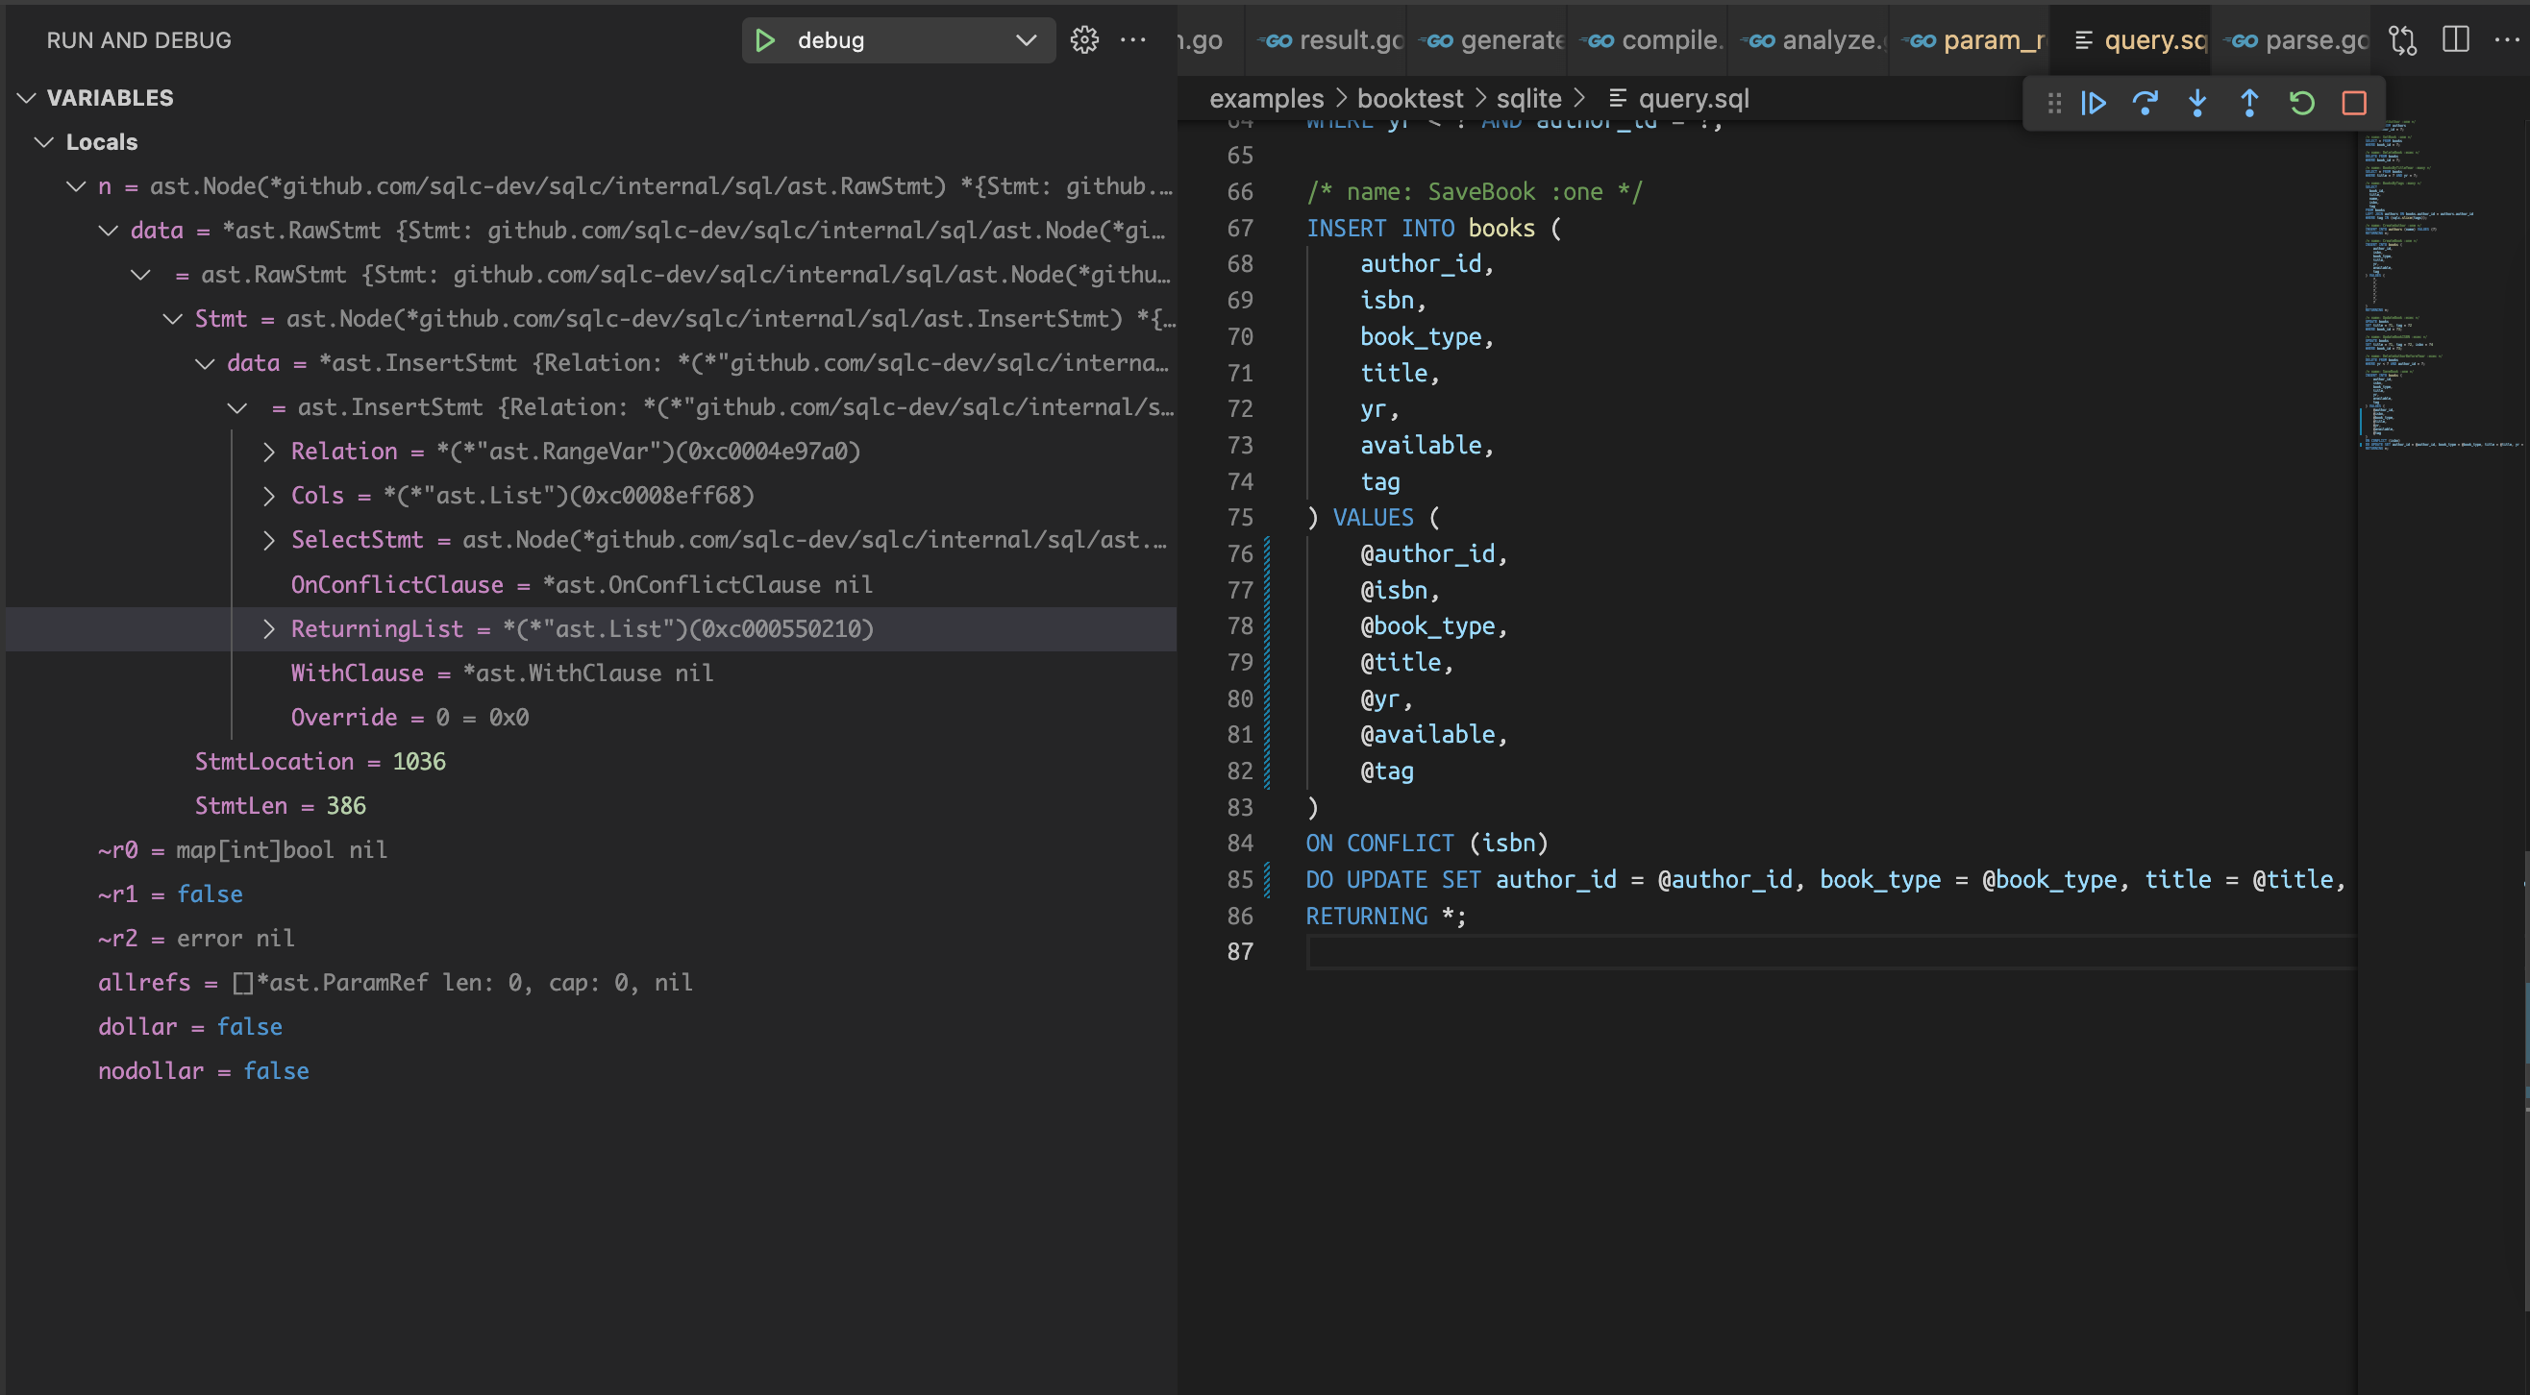Select ~r2 = error nil variable
Viewport: 2530px width, 1395px height.
pyautogui.click(x=591, y=939)
